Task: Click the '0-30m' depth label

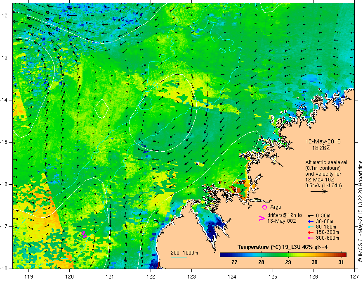Action: point(323,216)
